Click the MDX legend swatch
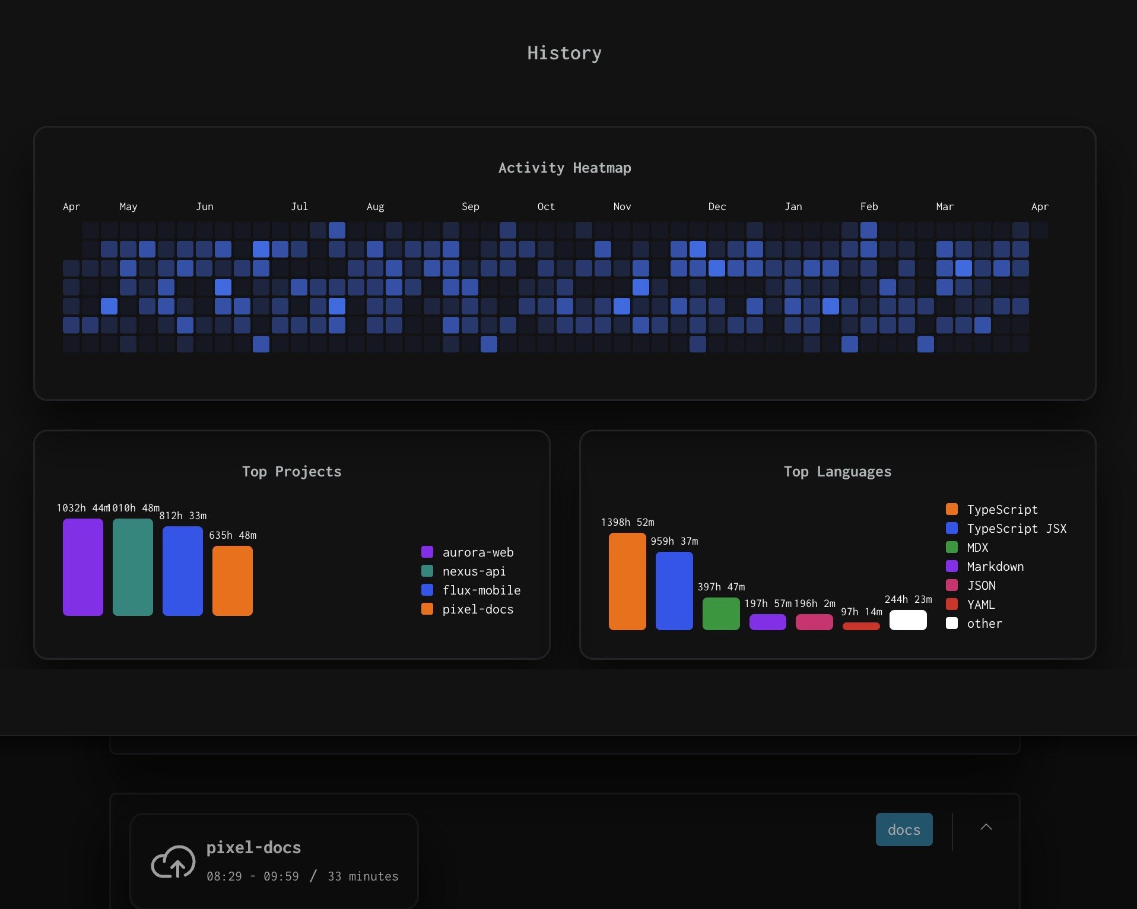The height and width of the screenshot is (909, 1137). (951, 547)
